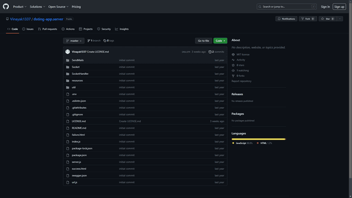Open the SendMails folder

pos(78,60)
